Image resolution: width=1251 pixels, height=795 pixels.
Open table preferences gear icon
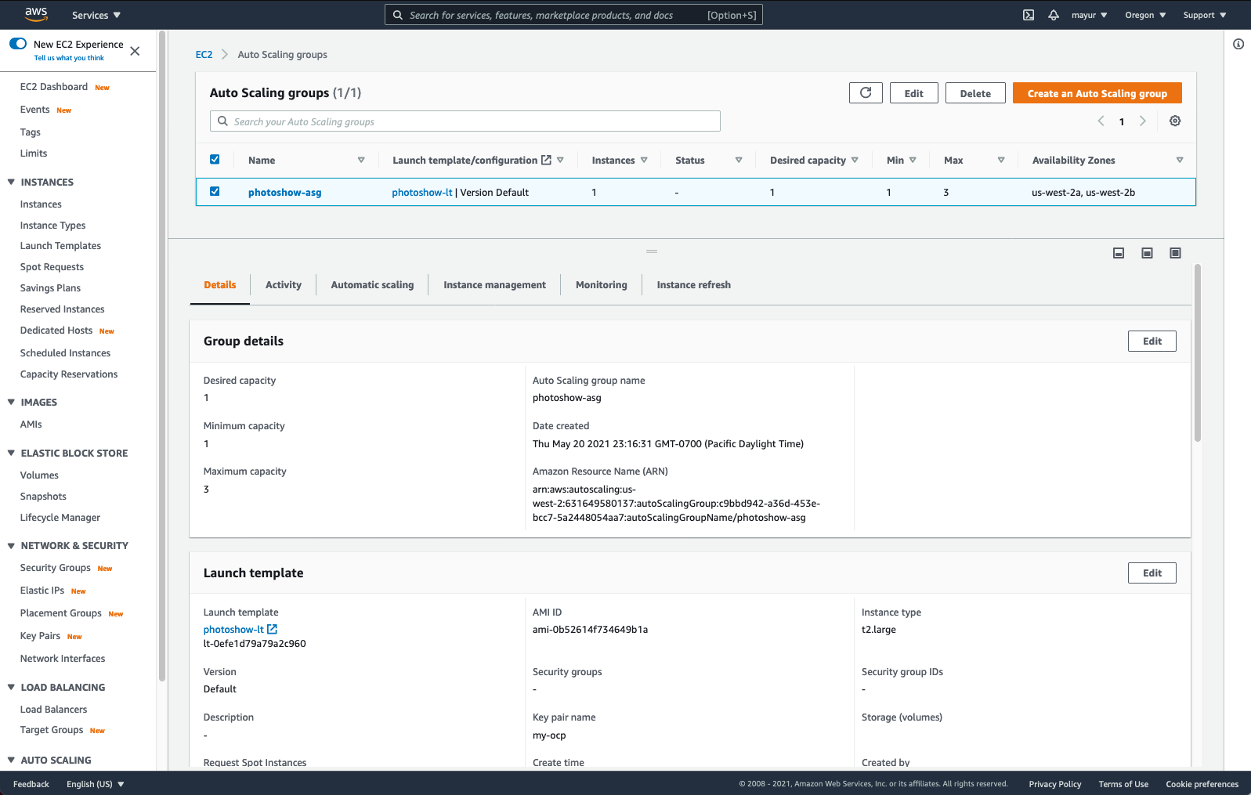pyautogui.click(x=1175, y=121)
